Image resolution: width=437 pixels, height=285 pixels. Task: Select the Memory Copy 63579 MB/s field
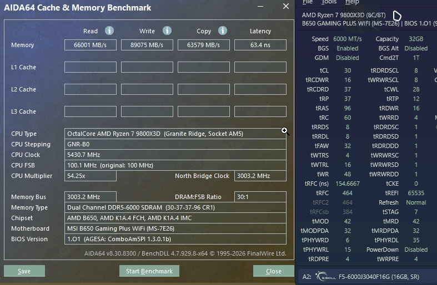pos(203,45)
